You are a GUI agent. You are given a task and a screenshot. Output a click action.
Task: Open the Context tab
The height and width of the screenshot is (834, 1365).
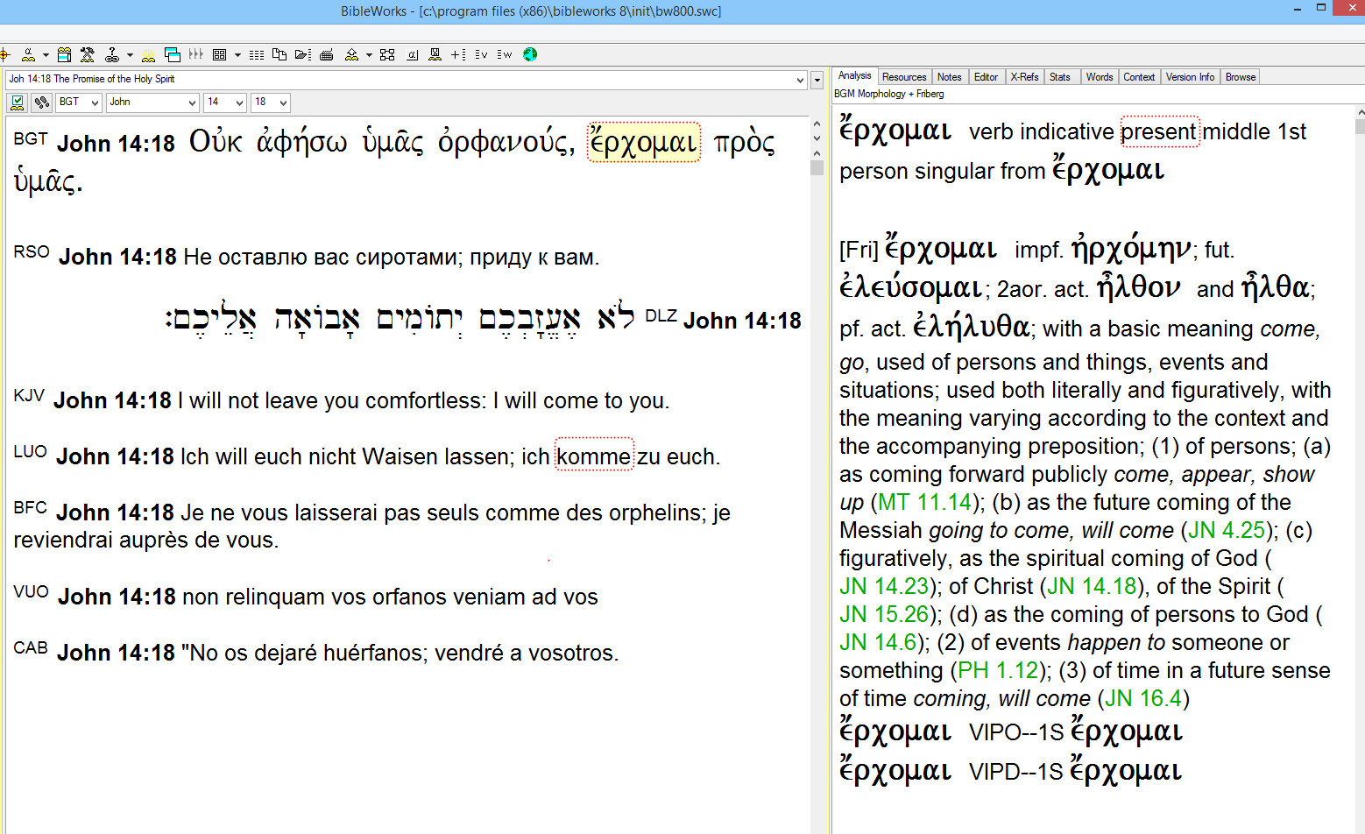(x=1139, y=77)
